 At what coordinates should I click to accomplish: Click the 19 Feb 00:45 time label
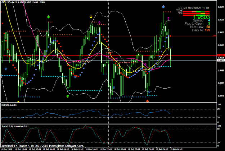click(x=120, y=150)
